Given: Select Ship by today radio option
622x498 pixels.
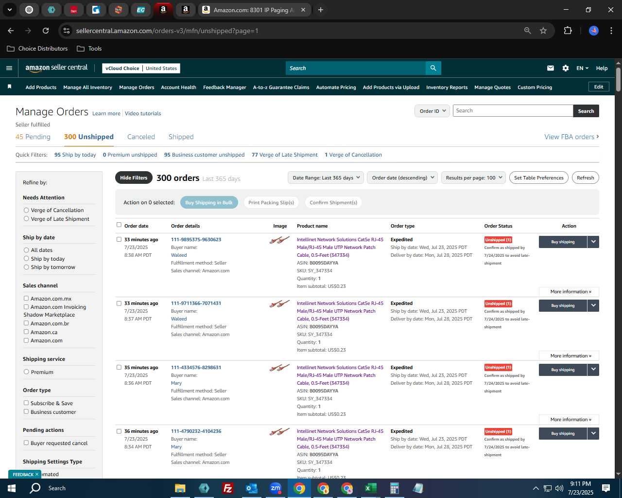Looking at the screenshot, I should click(x=26, y=259).
